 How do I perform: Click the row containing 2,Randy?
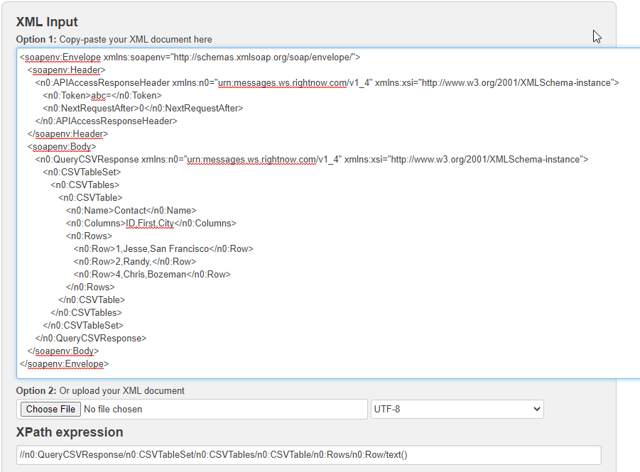[x=134, y=261]
